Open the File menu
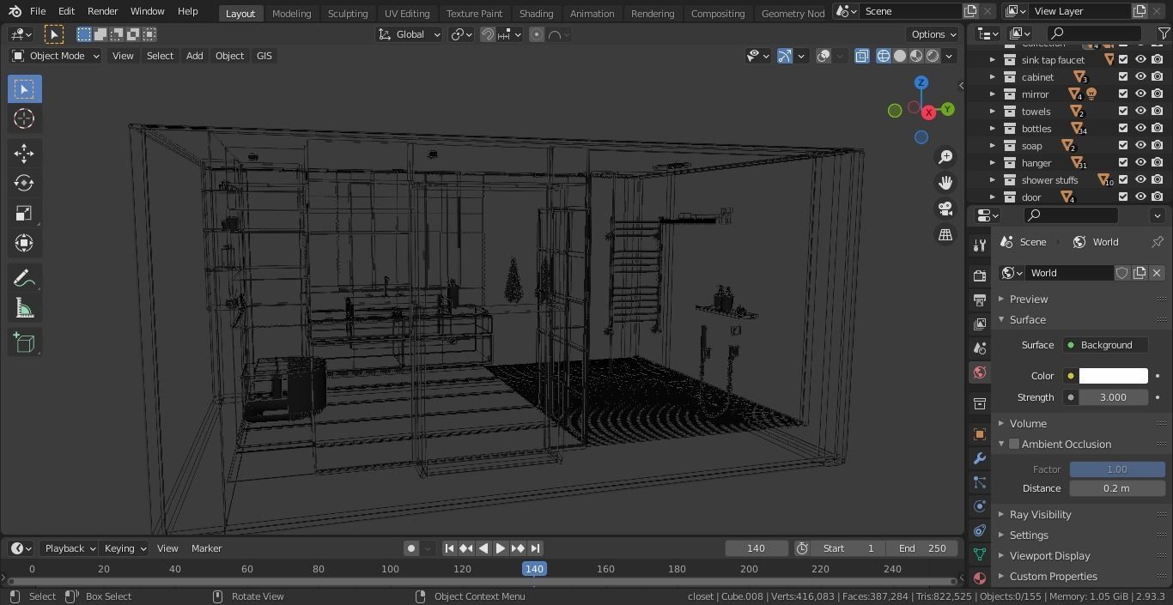Viewport: 1173px width, 605px height. tap(38, 11)
